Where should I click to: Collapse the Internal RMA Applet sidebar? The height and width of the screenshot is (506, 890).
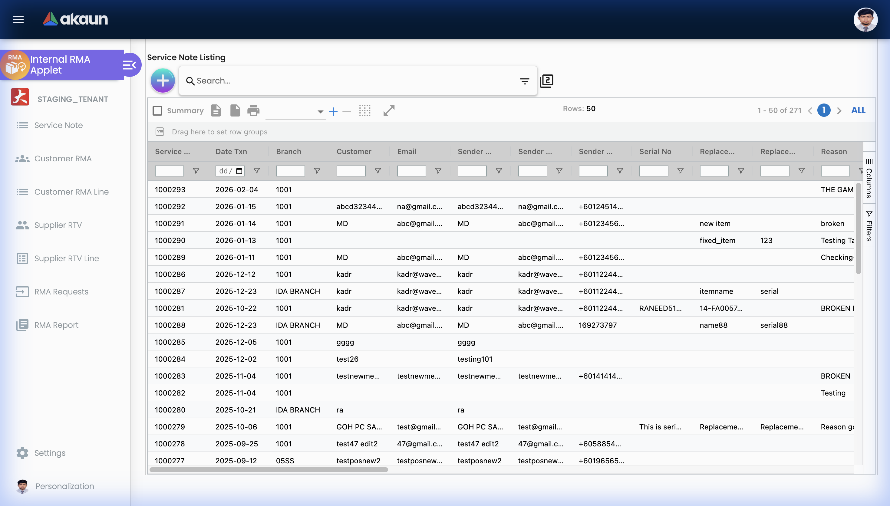pos(130,65)
